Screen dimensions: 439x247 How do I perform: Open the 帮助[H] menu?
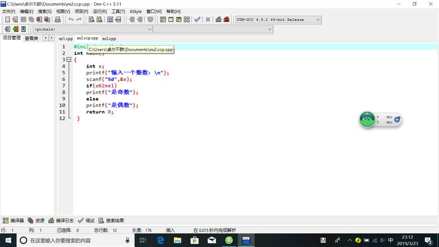pos(173,11)
